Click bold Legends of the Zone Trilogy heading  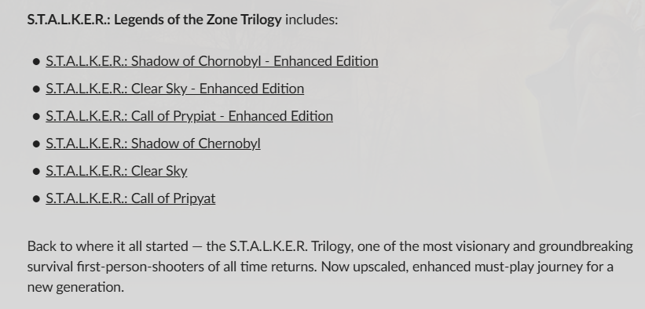(x=154, y=20)
